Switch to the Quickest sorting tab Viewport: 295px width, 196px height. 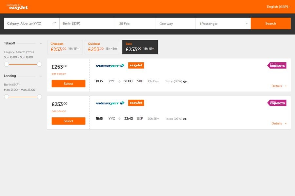tap(102, 47)
